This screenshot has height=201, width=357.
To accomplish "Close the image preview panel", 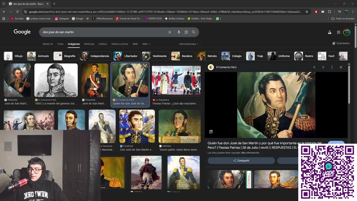I will click(x=341, y=67).
